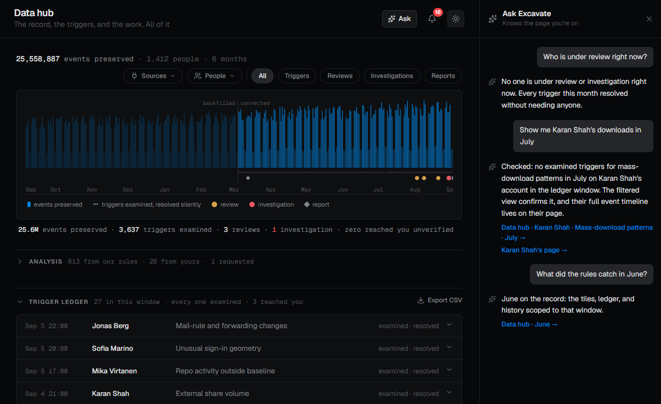This screenshot has height=404, width=661.
Task: Select the Triggers filter tab
Action: tap(297, 76)
